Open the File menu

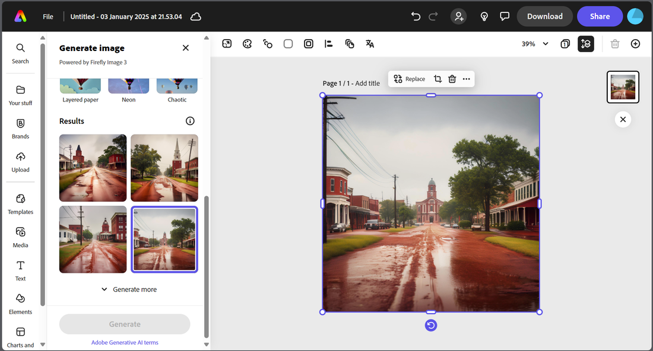click(x=48, y=17)
